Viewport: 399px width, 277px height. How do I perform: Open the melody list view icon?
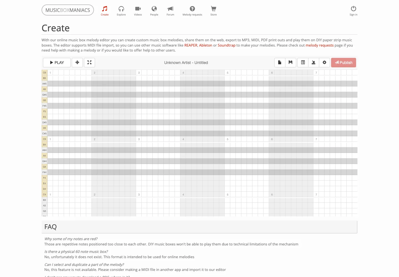303,63
